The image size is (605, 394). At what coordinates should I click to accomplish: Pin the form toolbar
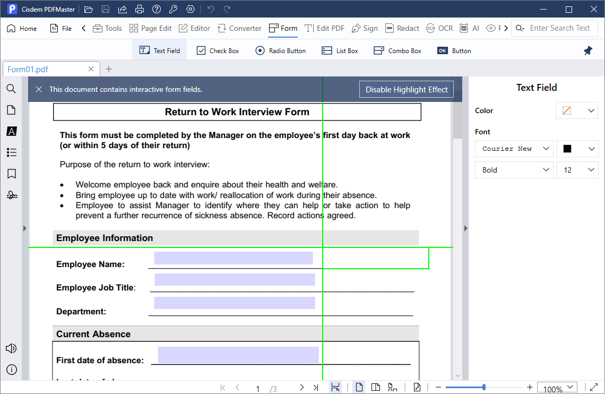point(587,50)
